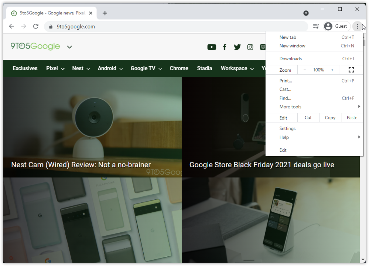Select Downloads from the Chrome menu
The width and height of the screenshot is (369, 266).
coord(291,59)
